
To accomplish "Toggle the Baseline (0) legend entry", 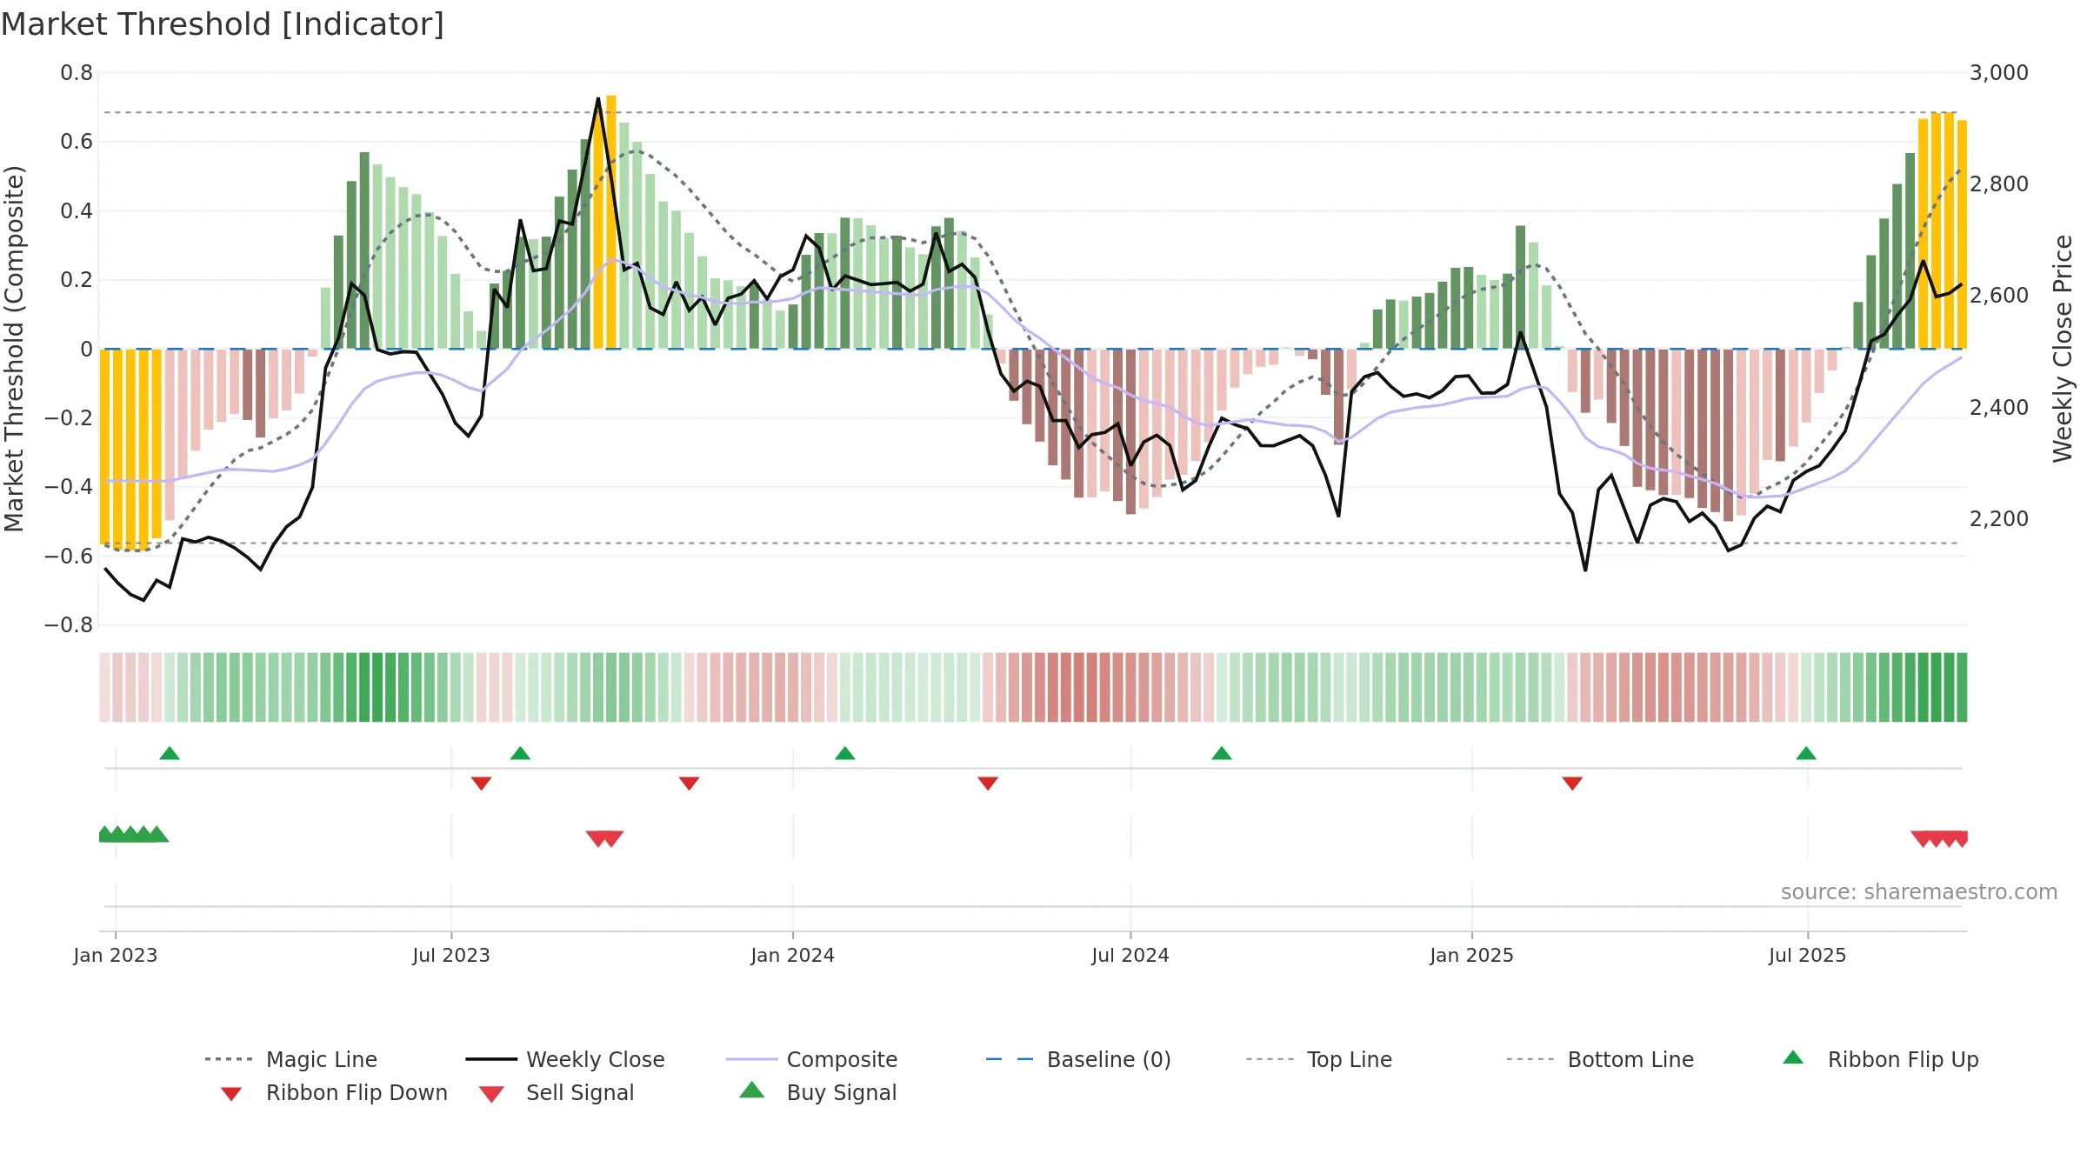I will pyautogui.click(x=1078, y=1059).
